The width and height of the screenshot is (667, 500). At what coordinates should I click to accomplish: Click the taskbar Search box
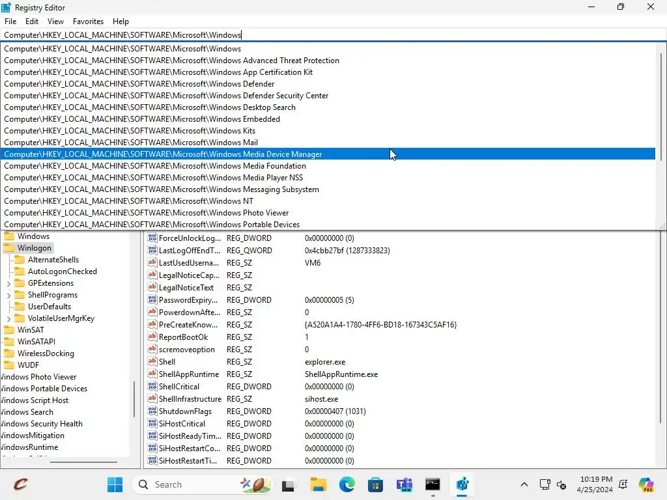(203, 484)
